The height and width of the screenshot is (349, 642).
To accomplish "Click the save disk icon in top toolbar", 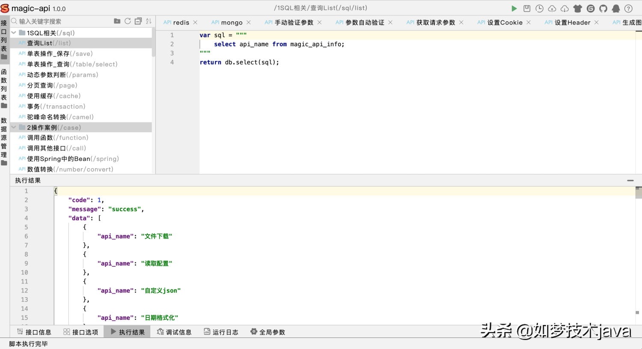I will (x=527, y=9).
